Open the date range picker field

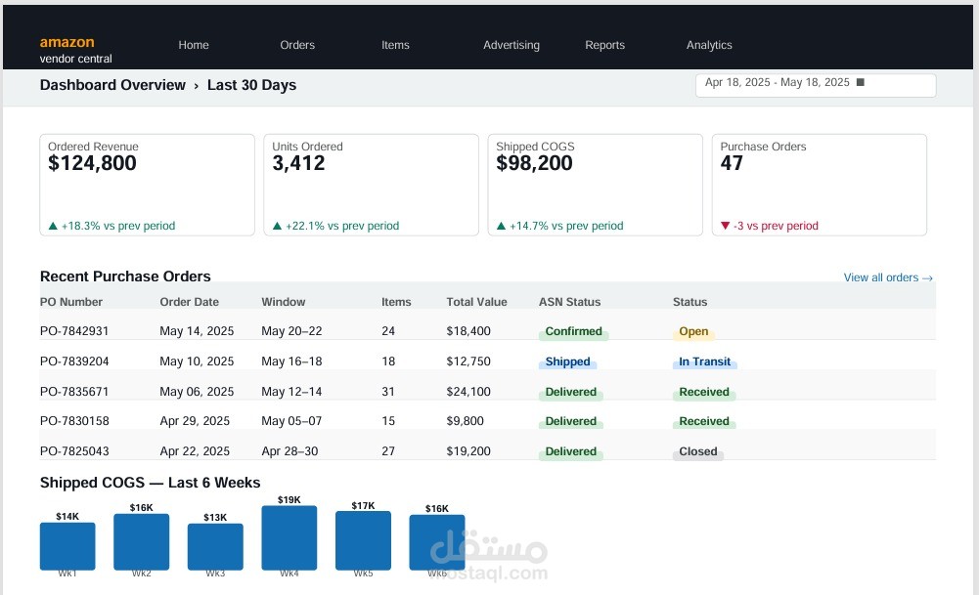coord(816,85)
